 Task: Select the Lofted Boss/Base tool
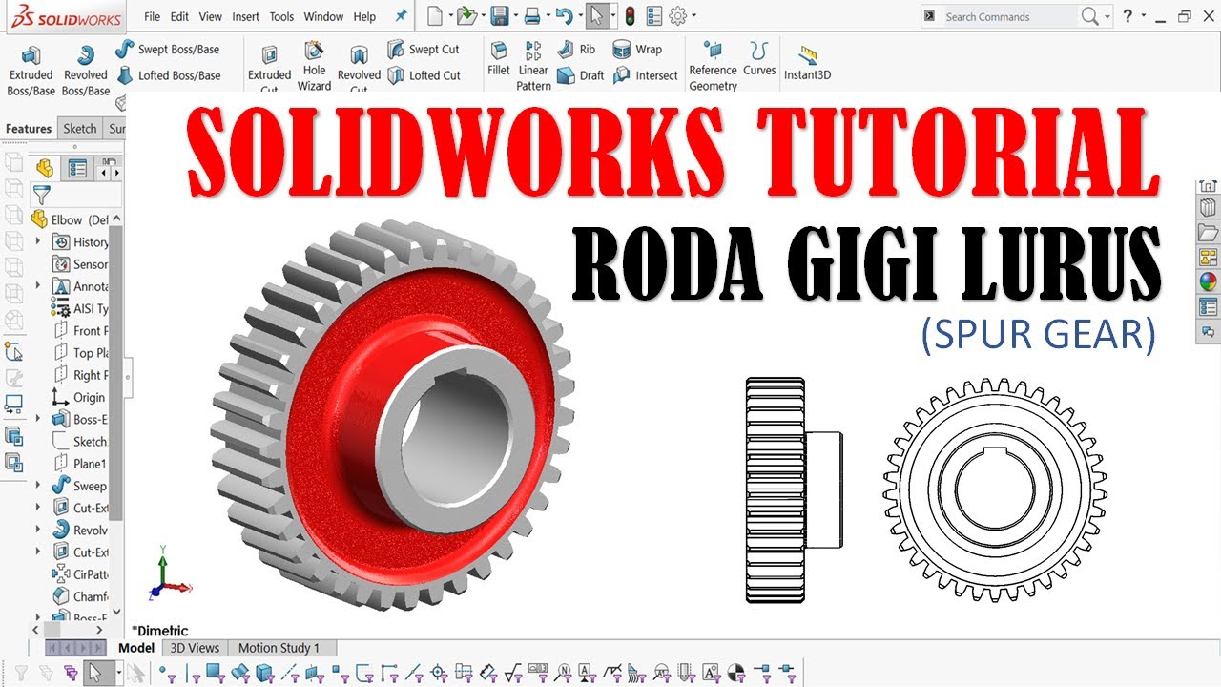click(168, 75)
